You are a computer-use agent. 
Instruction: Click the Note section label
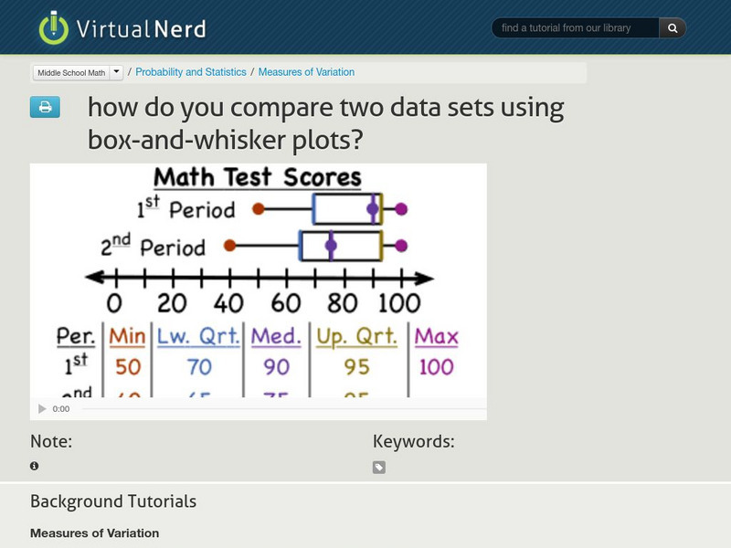[x=51, y=442]
